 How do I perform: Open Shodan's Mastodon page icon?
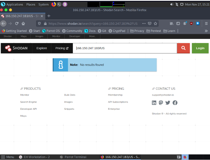[161, 103]
